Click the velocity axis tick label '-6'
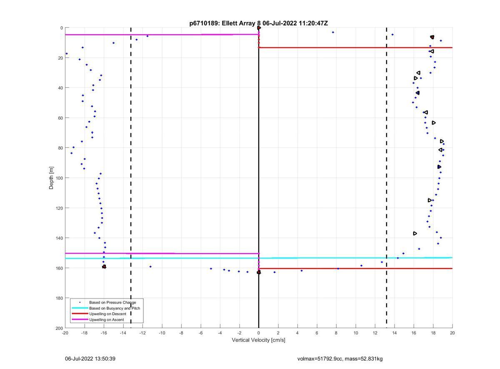The image size is (500, 369). [x=200, y=333]
